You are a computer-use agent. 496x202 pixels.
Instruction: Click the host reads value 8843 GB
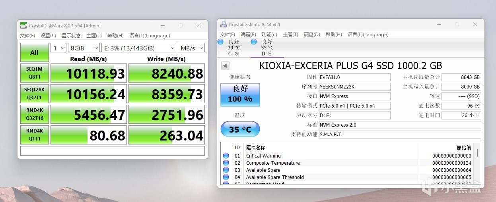(x=461, y=77)
